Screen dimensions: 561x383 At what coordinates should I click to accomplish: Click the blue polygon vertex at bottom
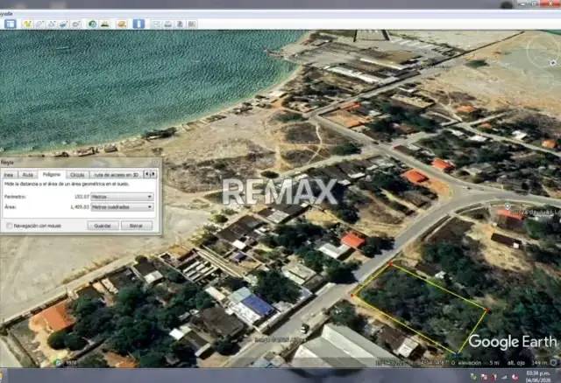457,354
